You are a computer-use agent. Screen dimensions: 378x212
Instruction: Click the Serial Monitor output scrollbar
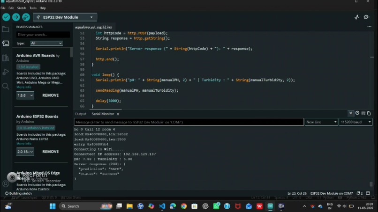tap(371, 184)
